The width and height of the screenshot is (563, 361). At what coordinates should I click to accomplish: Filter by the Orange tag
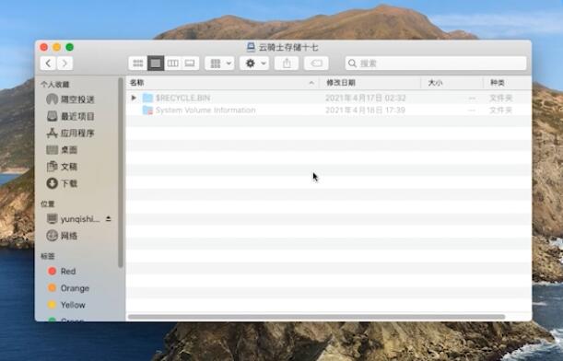(x=68, y=288)
